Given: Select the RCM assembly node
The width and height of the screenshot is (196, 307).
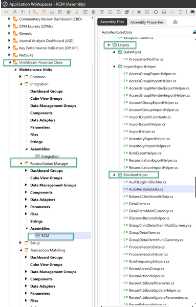Looking at the screenshot, I should tap(45, 236).
